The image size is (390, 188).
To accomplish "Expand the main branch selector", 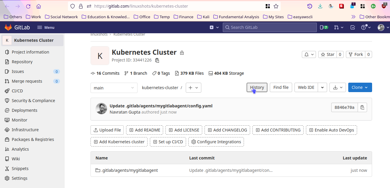I will point(114,87).
